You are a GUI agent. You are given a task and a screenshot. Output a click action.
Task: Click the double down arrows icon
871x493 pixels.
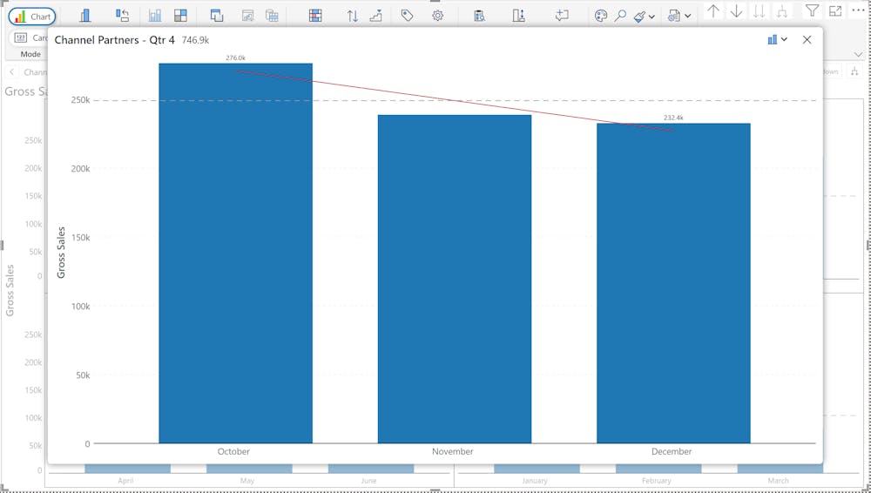pos(759,10)
